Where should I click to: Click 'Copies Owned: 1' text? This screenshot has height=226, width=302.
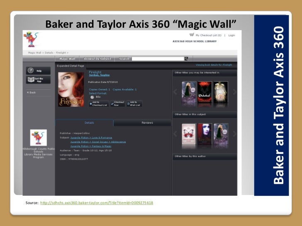point(100,89)
